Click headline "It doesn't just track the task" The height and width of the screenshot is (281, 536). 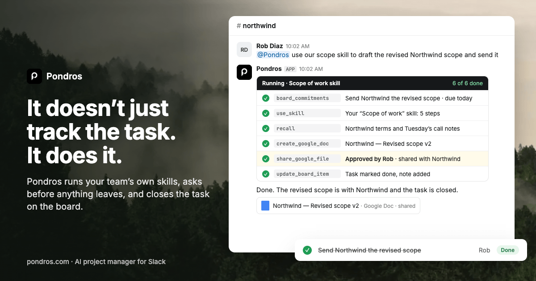(101, 120)
